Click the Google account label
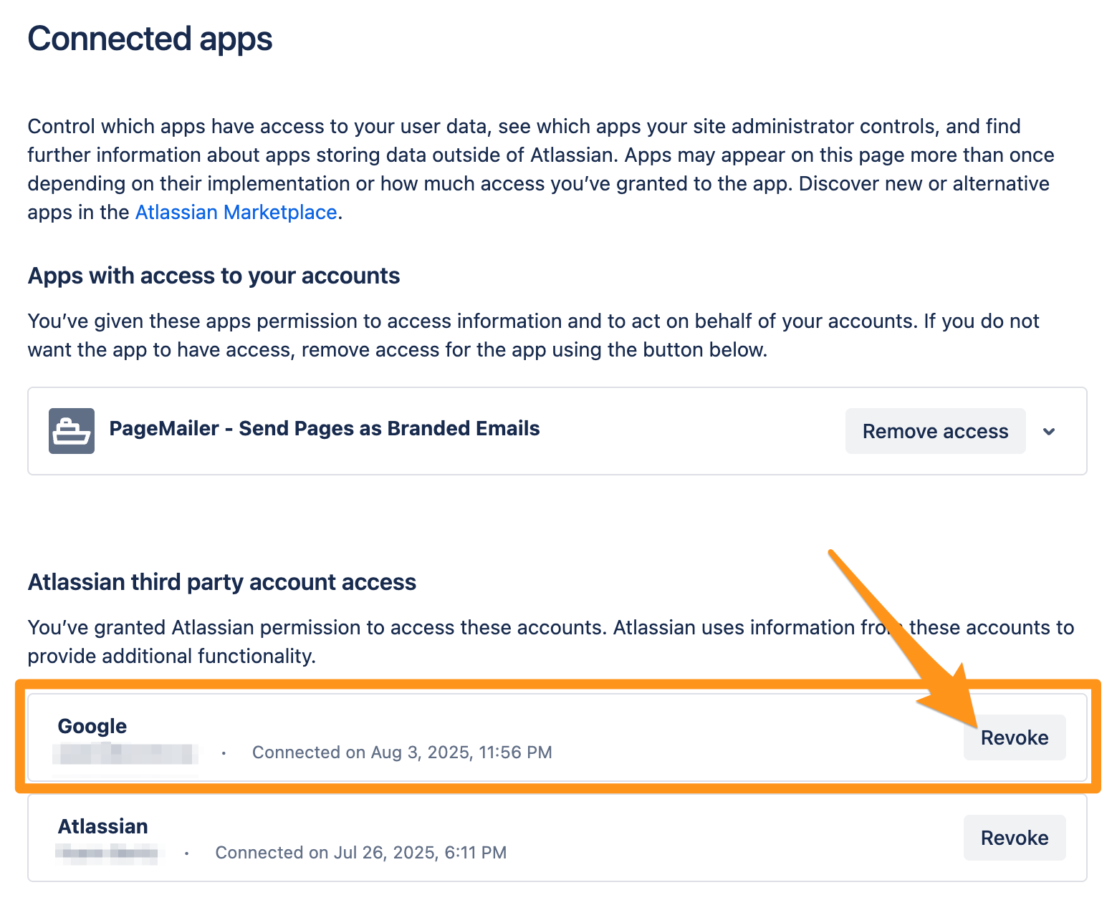This screenshot has height=905, width=1112. (92, 726)
